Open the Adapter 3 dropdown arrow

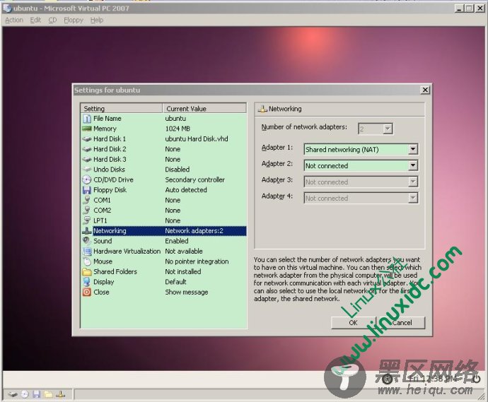(x=413, y=182)
